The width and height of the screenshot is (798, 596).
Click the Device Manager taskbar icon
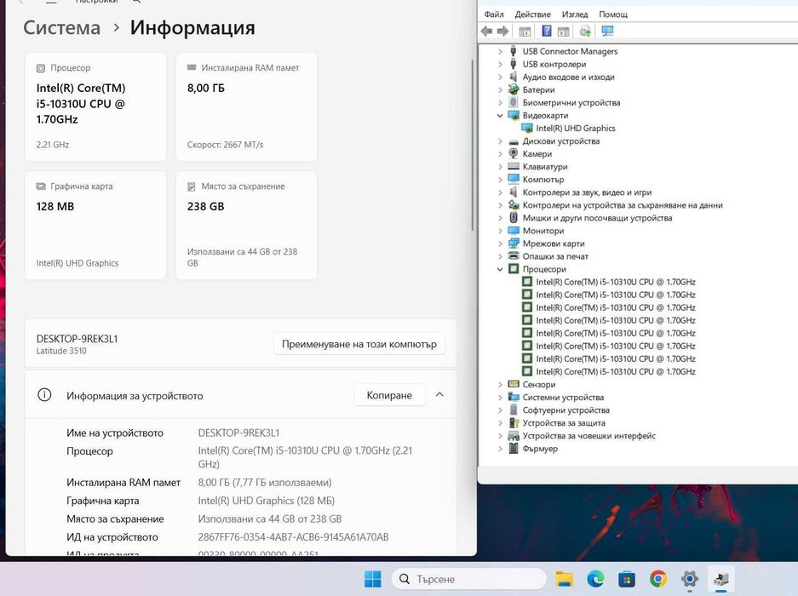coord(721,579)
